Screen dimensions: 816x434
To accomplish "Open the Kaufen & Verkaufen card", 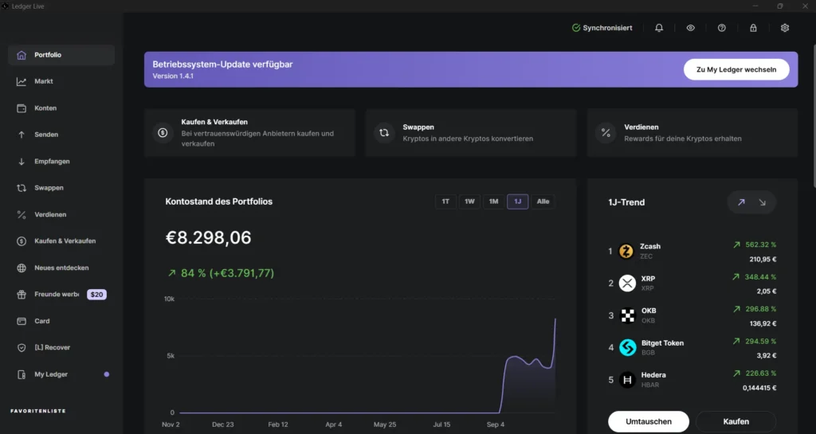I will pos(249,132).
